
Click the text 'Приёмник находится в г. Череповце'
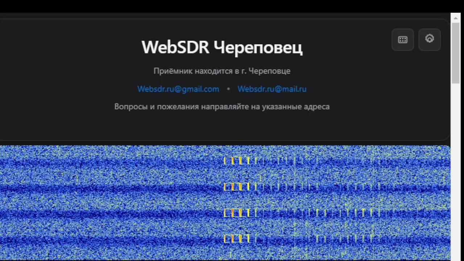click(222, 71)
